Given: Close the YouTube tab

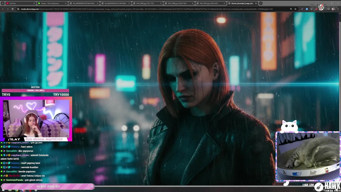Looking at the screenshot, I should 34,3.
